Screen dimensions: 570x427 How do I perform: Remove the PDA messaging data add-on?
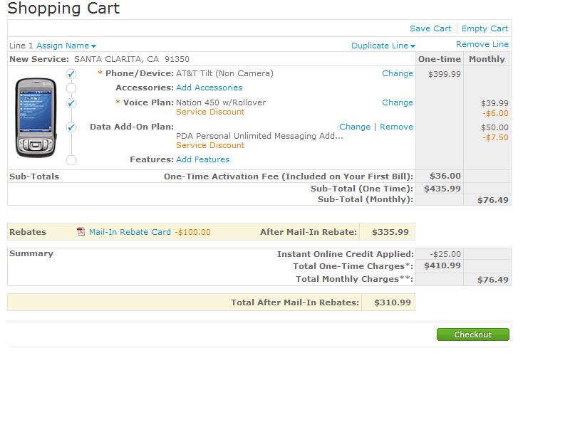[396, 127]
